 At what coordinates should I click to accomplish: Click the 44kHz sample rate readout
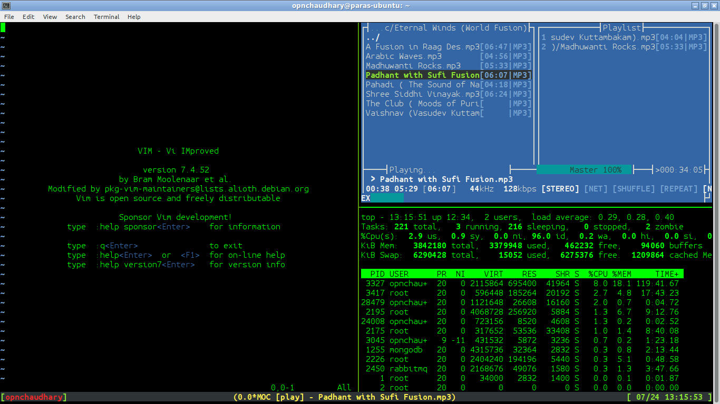(482, 189)
